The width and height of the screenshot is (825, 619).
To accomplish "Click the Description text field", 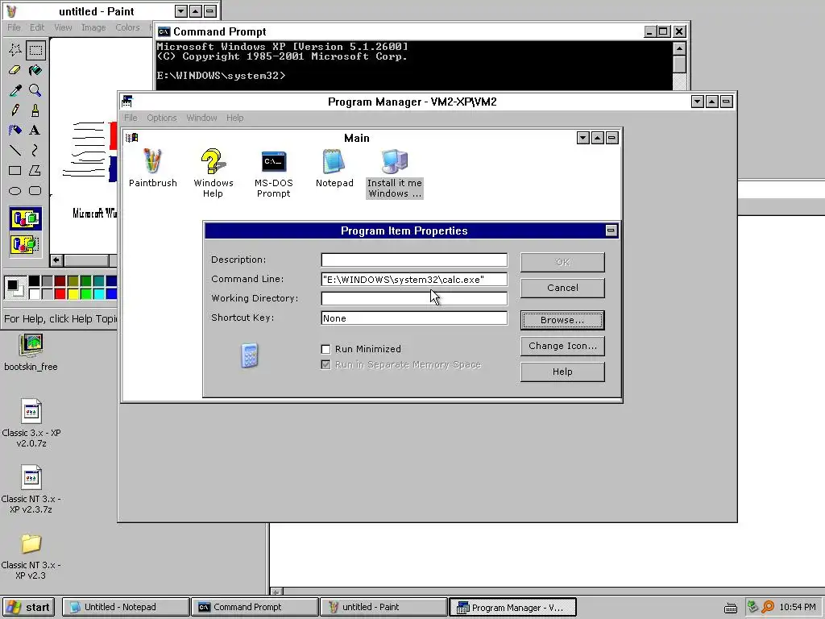I will tap(414, 260).
